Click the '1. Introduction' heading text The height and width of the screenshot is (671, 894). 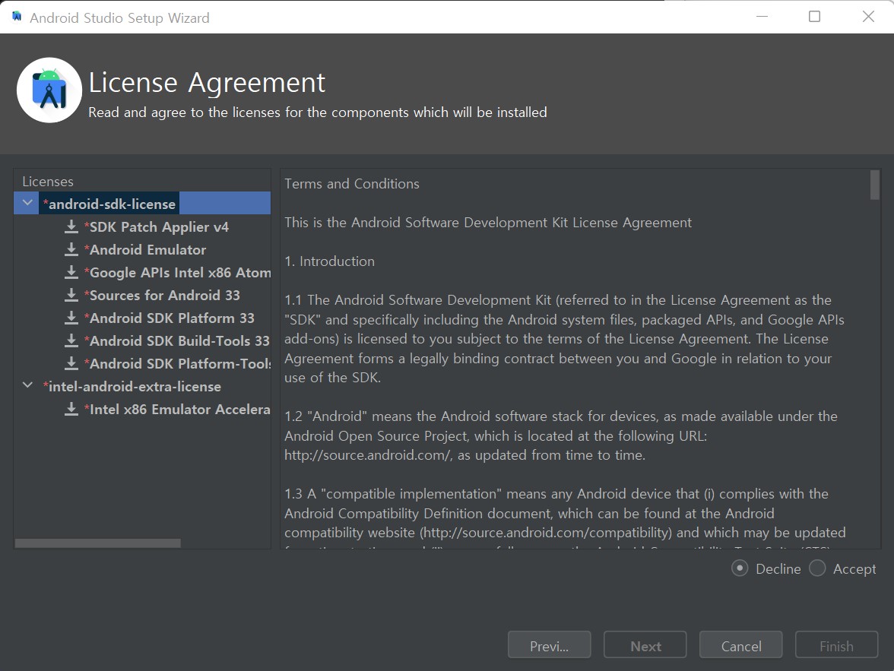point(330,261)
